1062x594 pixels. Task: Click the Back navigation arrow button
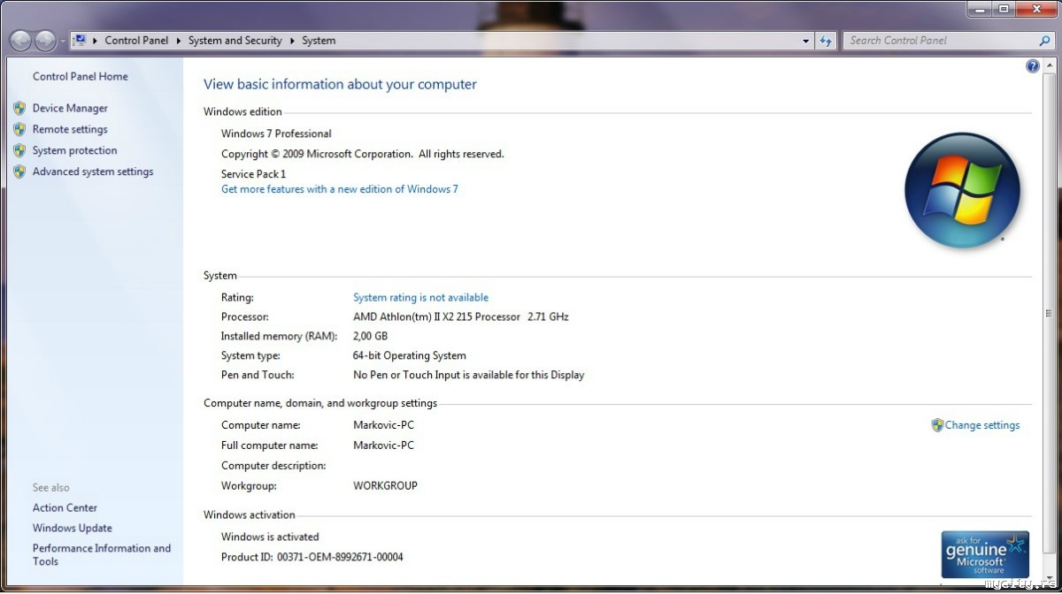coord(20,41)
